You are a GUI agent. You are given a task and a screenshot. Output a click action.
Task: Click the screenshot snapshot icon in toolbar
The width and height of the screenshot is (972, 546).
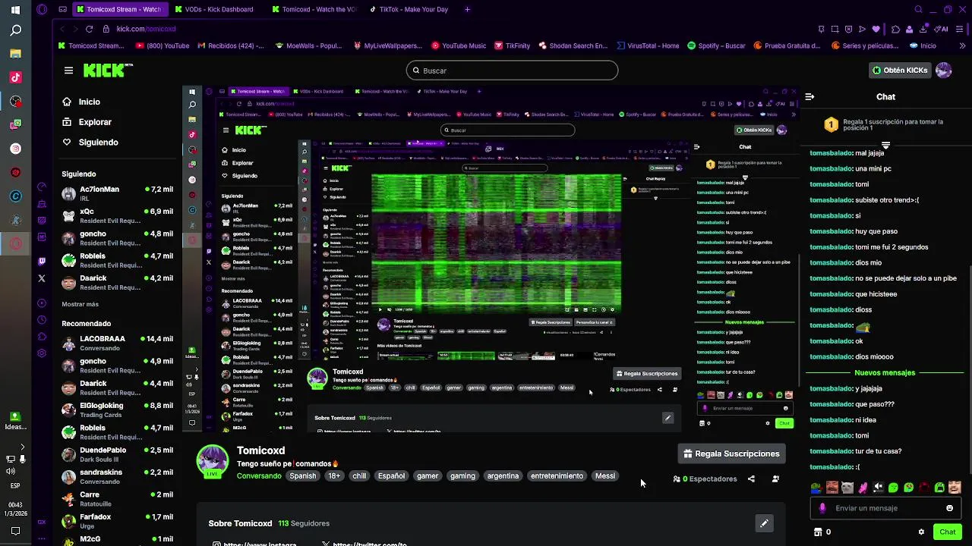[x=835, y=29]
